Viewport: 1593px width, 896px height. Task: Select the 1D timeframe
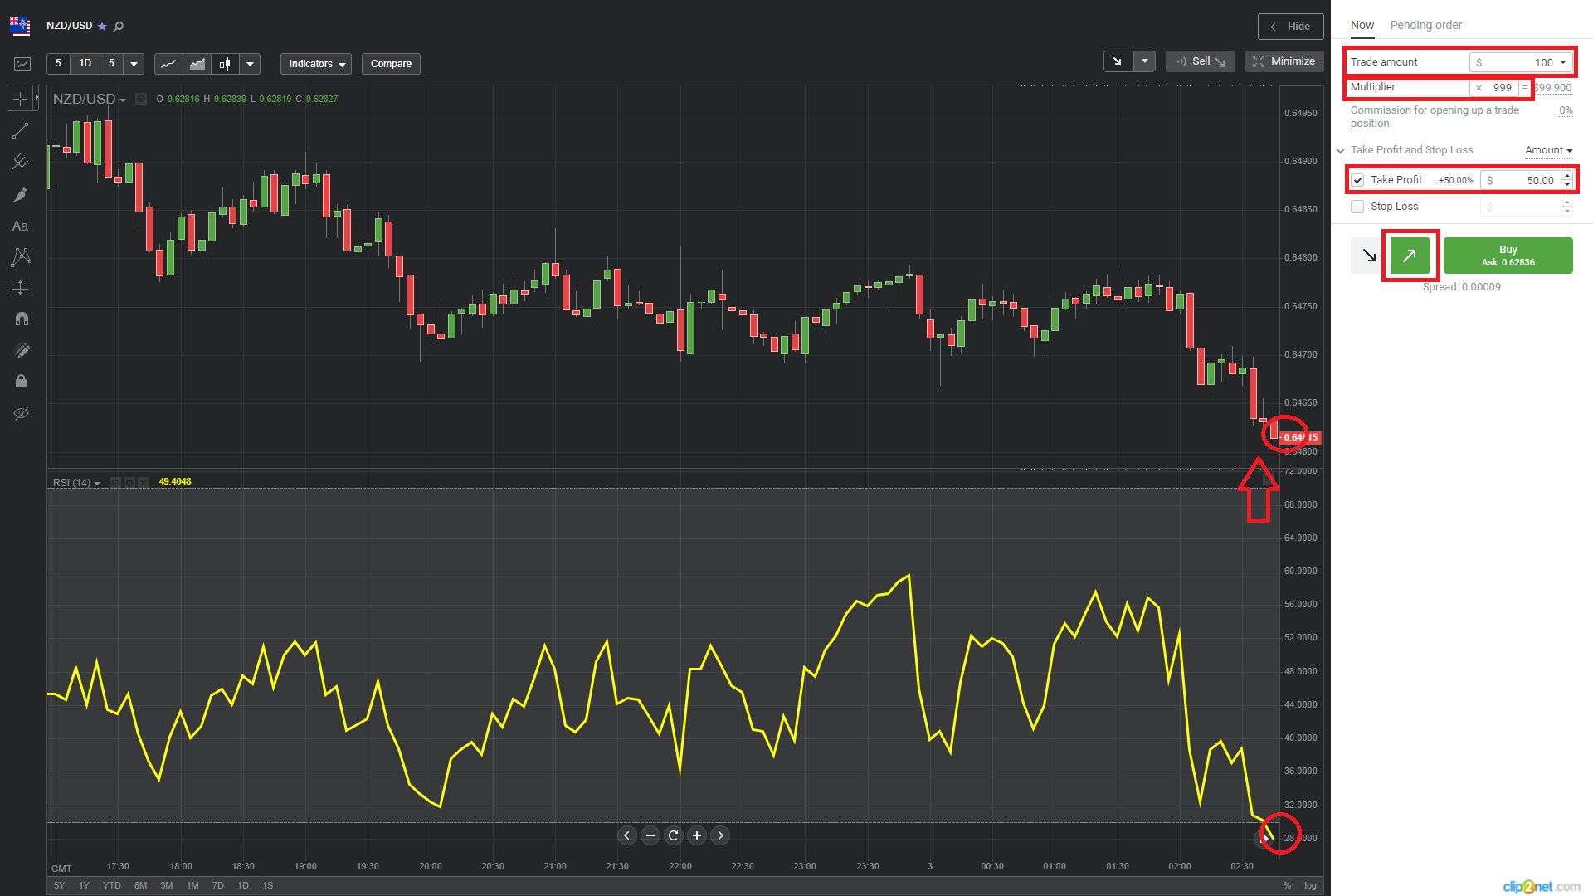coord(85,64)
